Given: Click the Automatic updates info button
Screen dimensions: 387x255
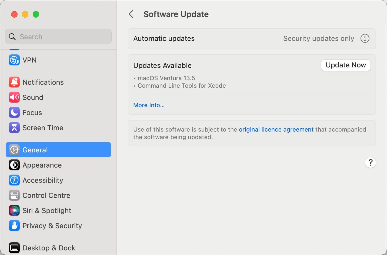Looking at the screenshot, I should (365, 38).
